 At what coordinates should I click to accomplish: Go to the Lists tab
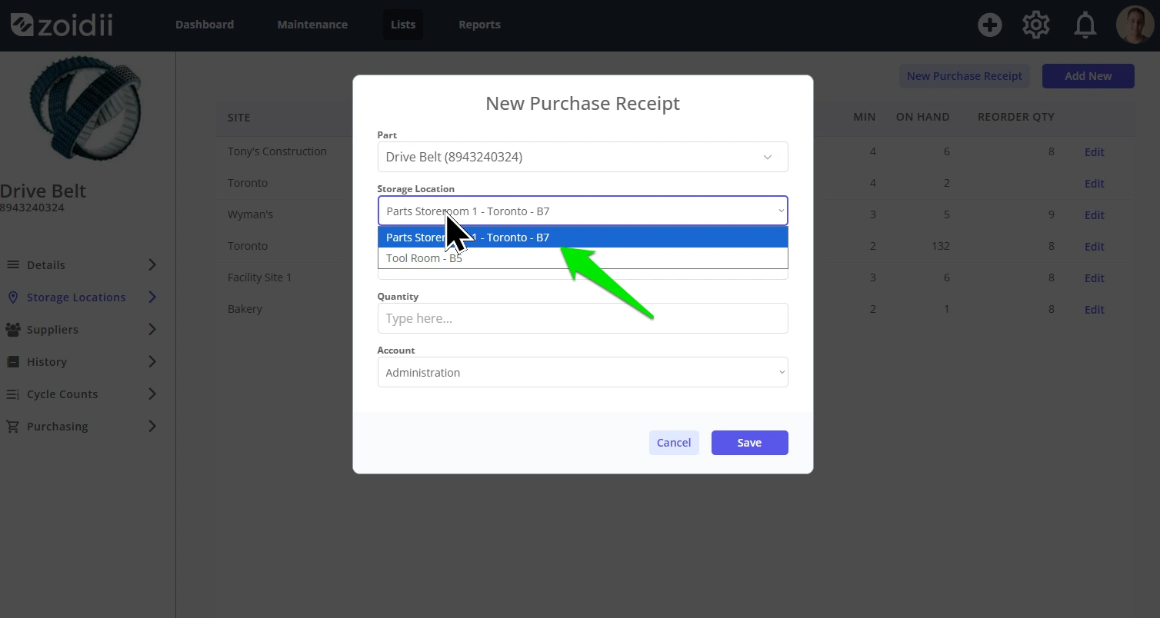coord(403,25)
